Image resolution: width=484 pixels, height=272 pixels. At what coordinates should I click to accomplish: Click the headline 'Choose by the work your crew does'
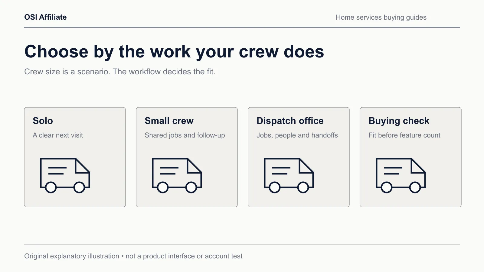click(x=174, y=51)
